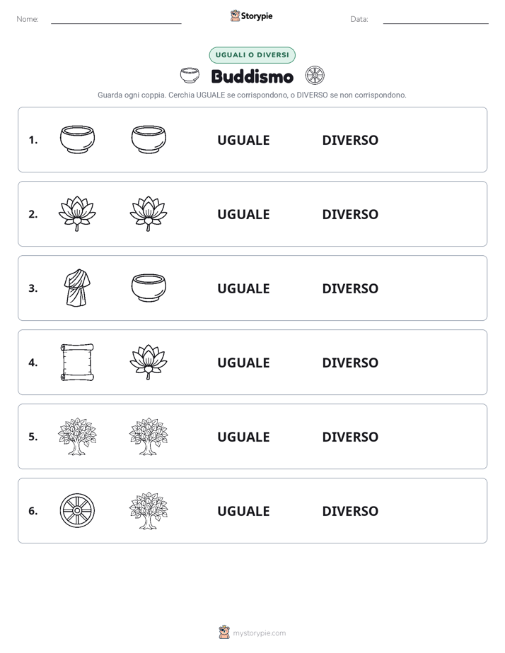Click the first bowl icon in row 1
Screen dimensions: 505x653
coord(78,139)
